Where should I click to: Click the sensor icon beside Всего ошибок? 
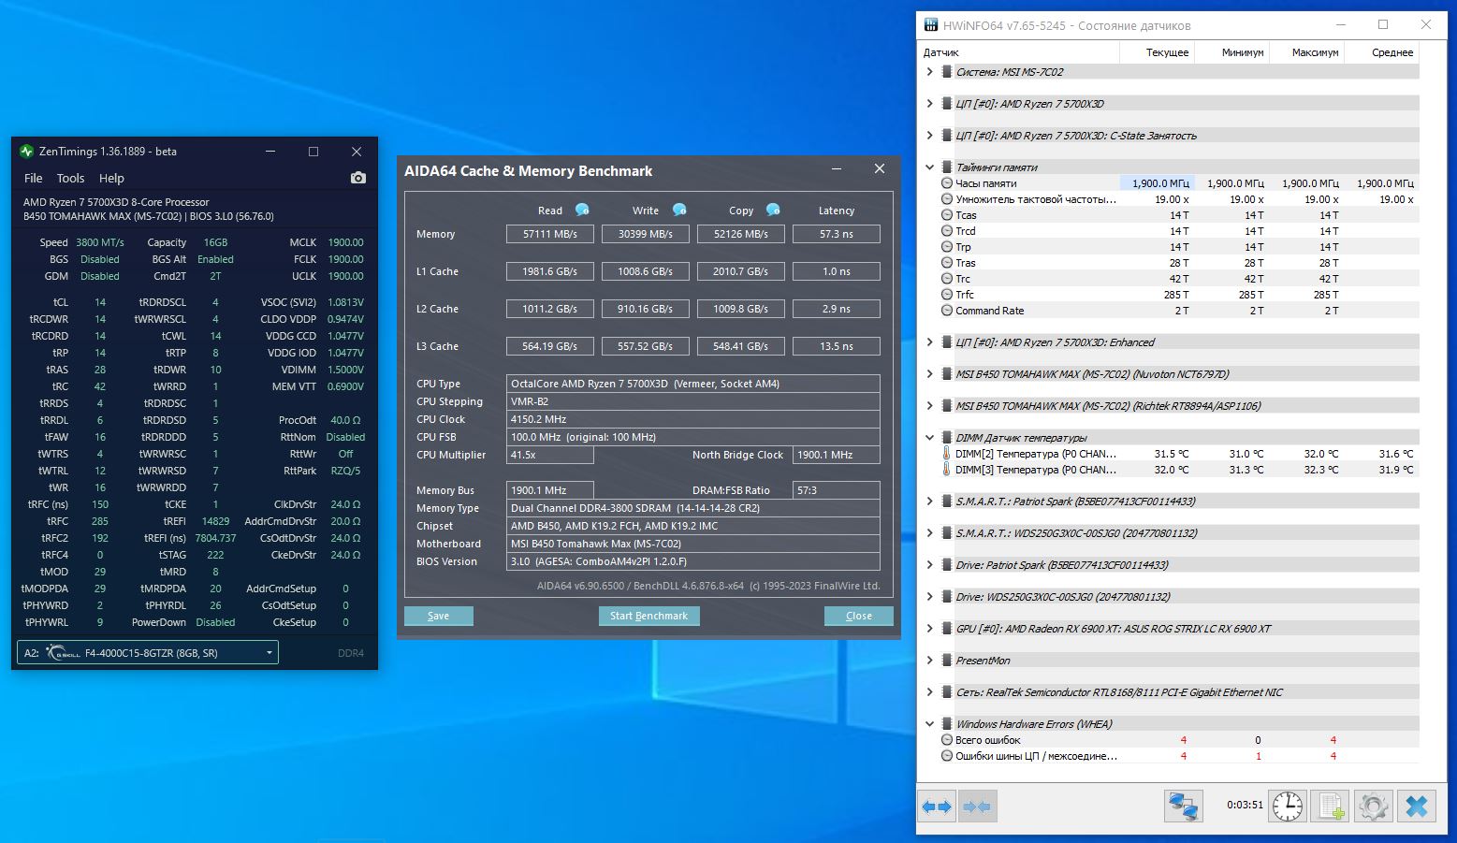[947, 740]
